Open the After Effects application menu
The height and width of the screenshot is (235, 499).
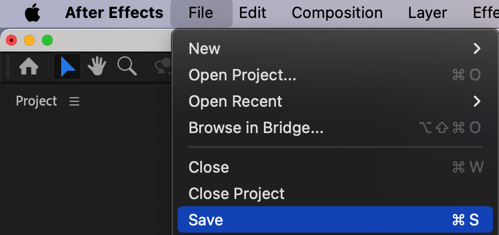[x=114, y=13]
